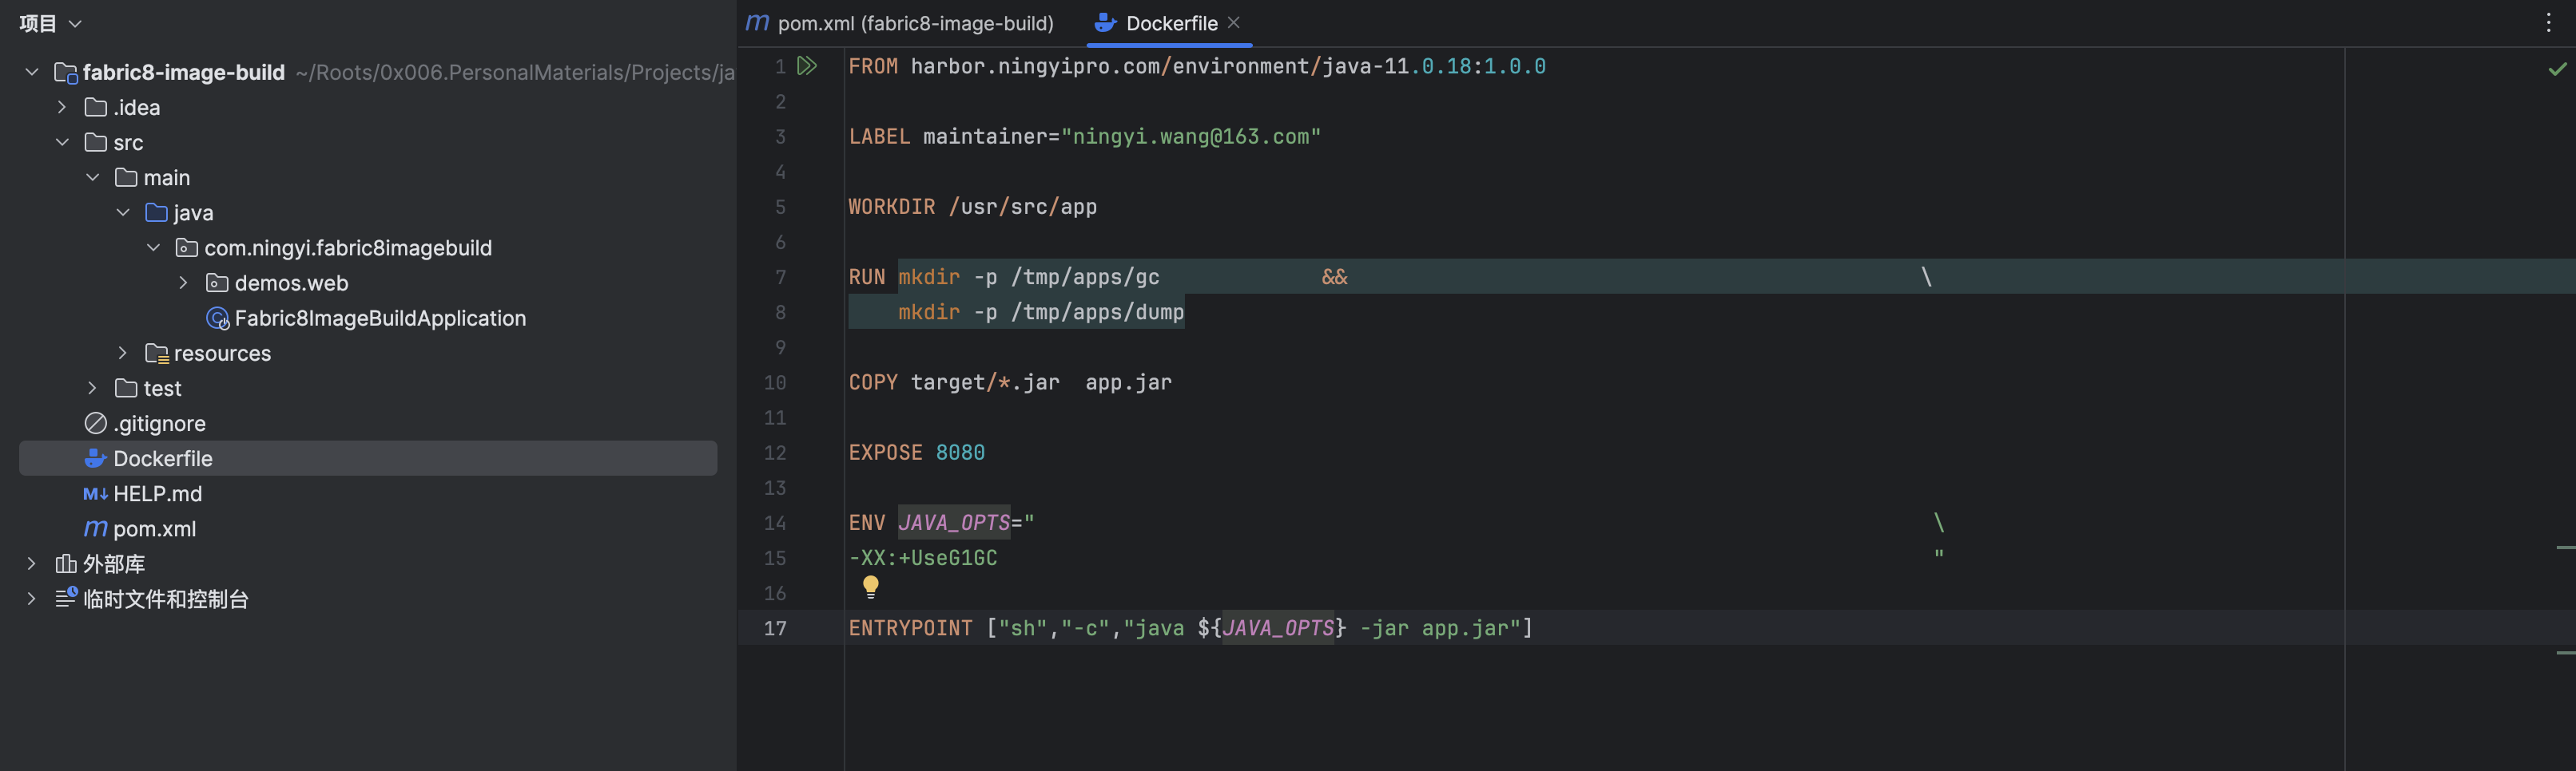This screenshot has height=771, width=2576.
Task: Click JAVA_OPTS on the ENV line
Action: pos(954,522)
